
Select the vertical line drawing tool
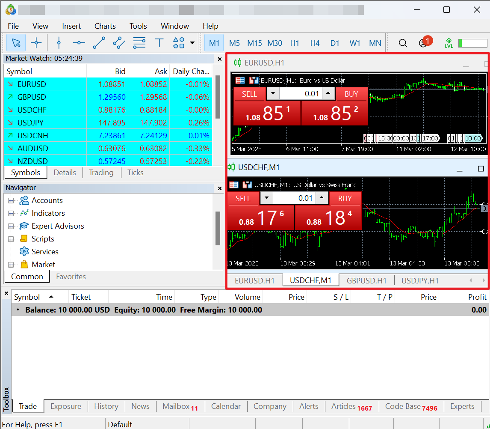pyautogui.click(x=59, y=43)
